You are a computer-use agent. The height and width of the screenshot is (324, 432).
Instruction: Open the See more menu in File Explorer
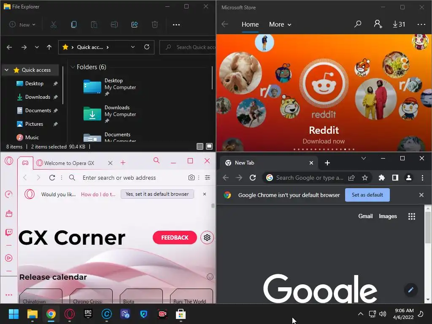pos(176,24)
